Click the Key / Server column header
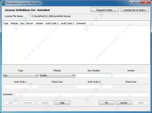 click(27, 23)
